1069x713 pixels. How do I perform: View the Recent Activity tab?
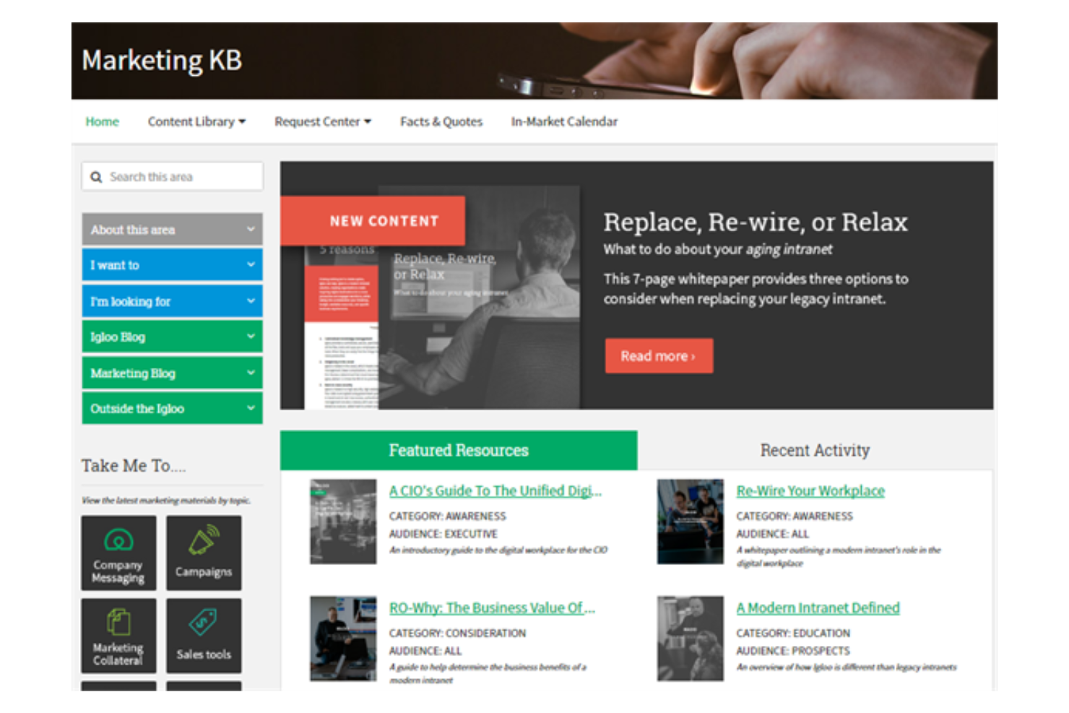pos(814,450)
